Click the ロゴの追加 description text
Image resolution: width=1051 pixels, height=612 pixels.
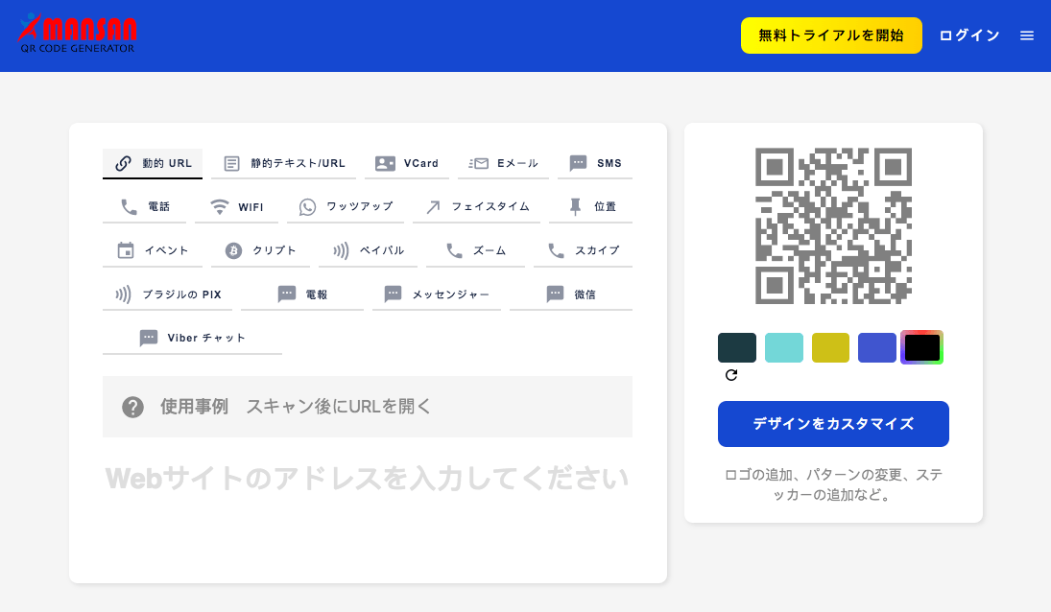click(833, 484)
